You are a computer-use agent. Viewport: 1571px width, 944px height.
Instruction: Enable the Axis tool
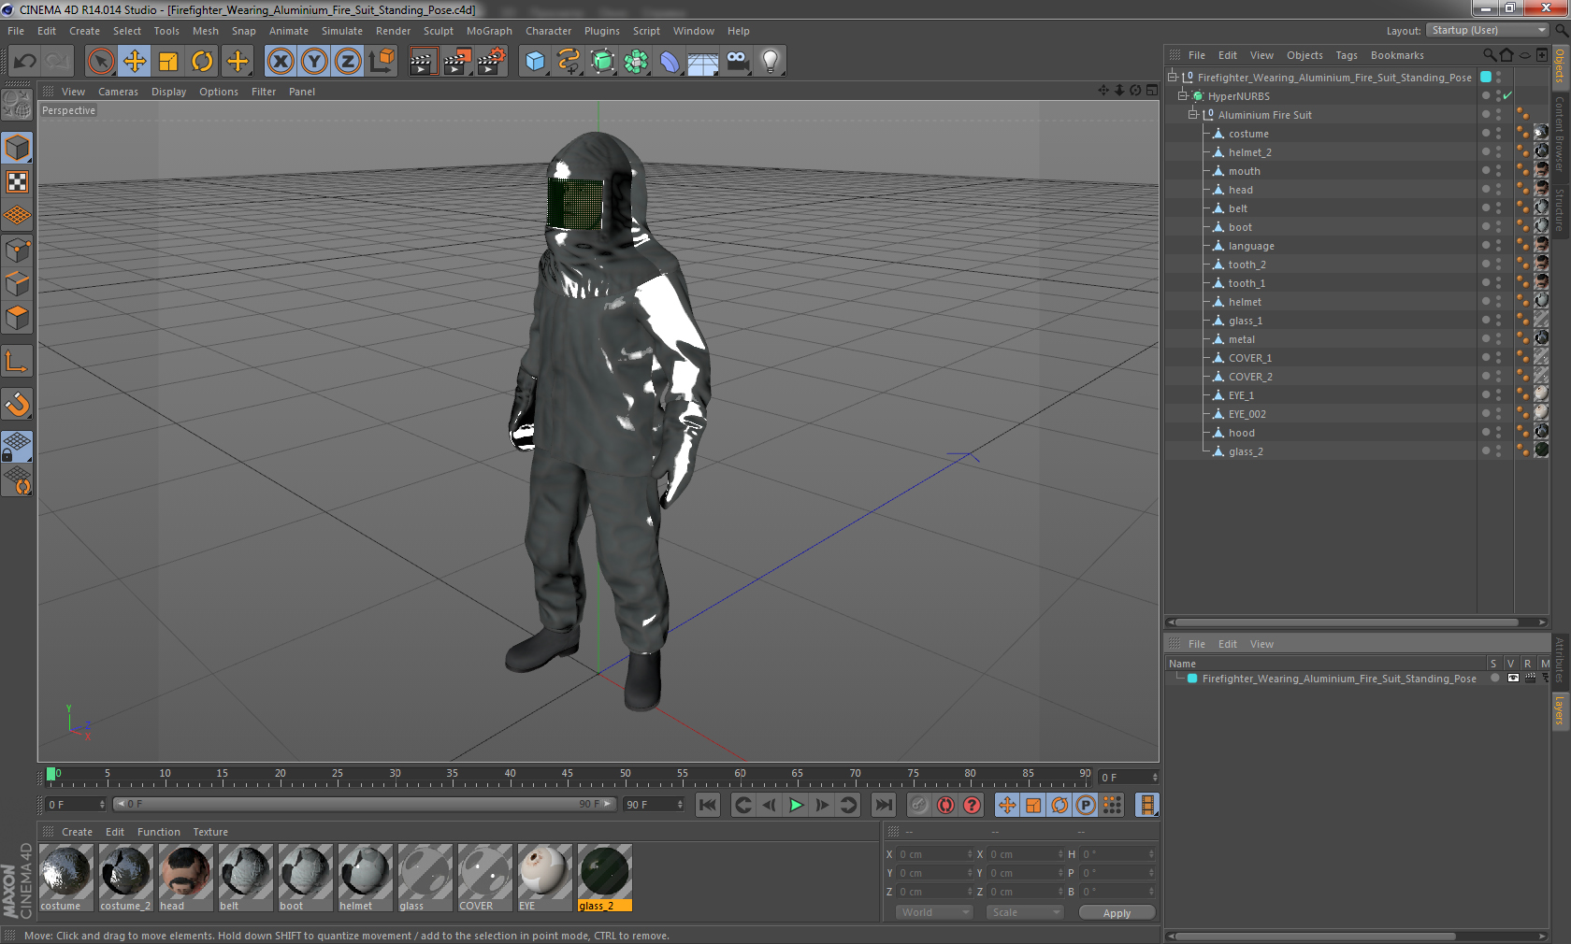coord(17,362)
